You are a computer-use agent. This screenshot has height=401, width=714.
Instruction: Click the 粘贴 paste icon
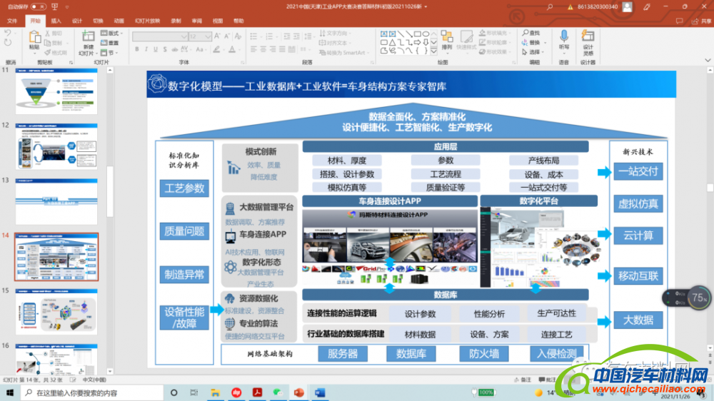(34, 37)
